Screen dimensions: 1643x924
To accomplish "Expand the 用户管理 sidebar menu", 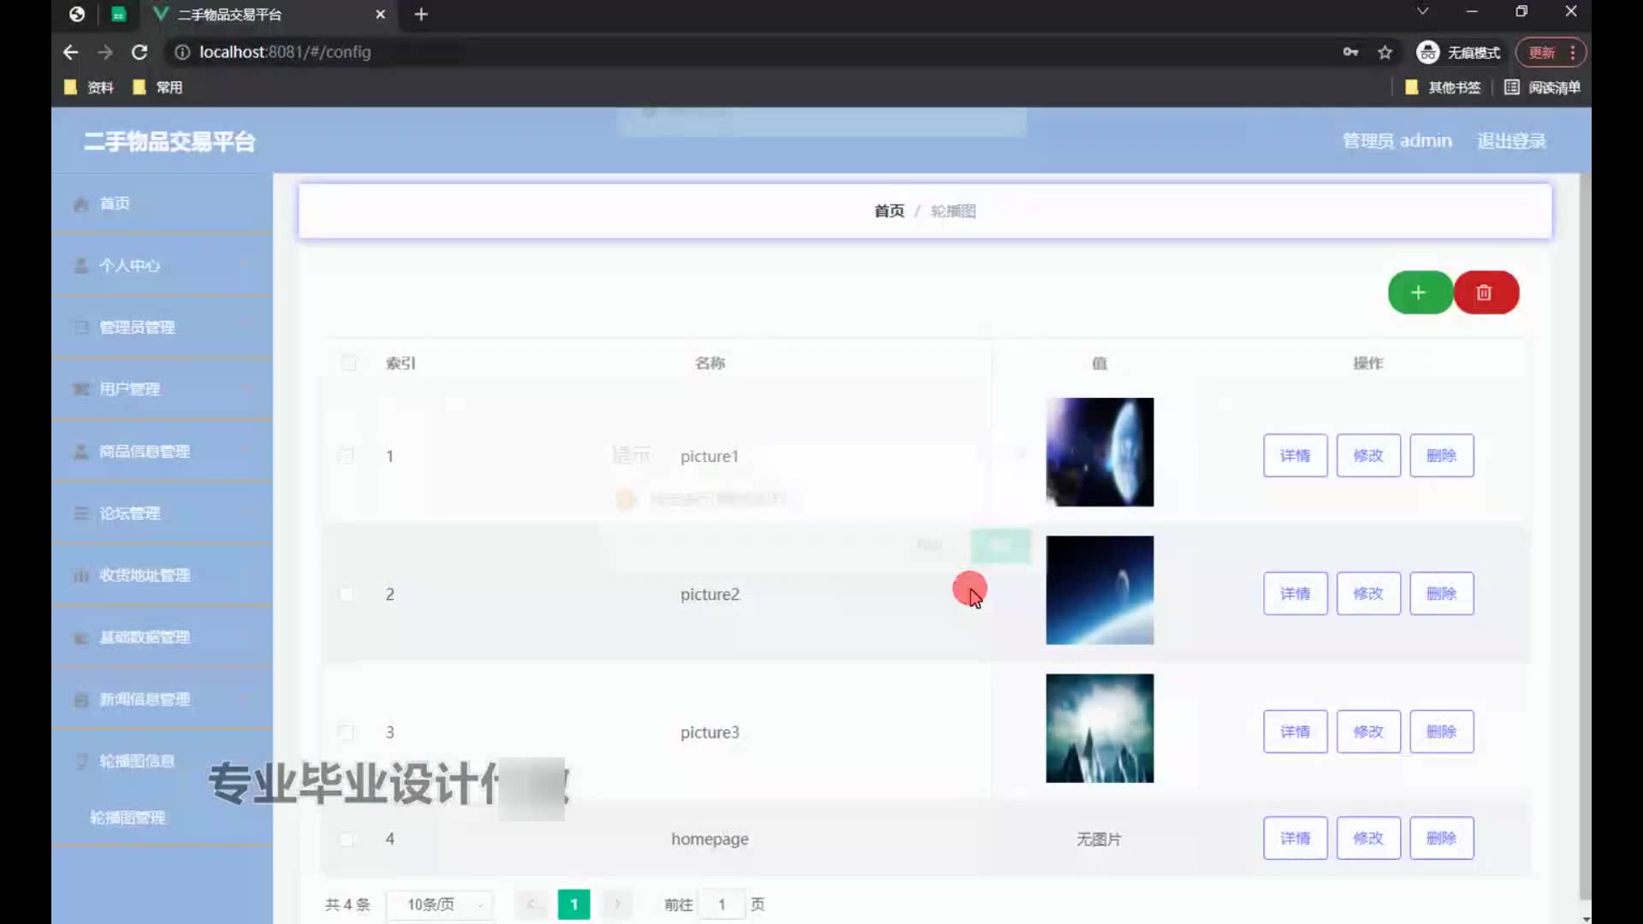I will (x=163, y=389).
